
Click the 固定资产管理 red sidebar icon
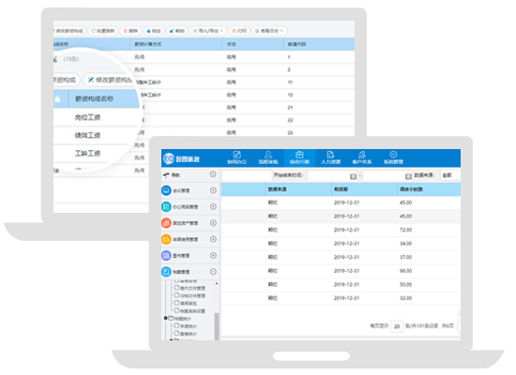point(166,223)
